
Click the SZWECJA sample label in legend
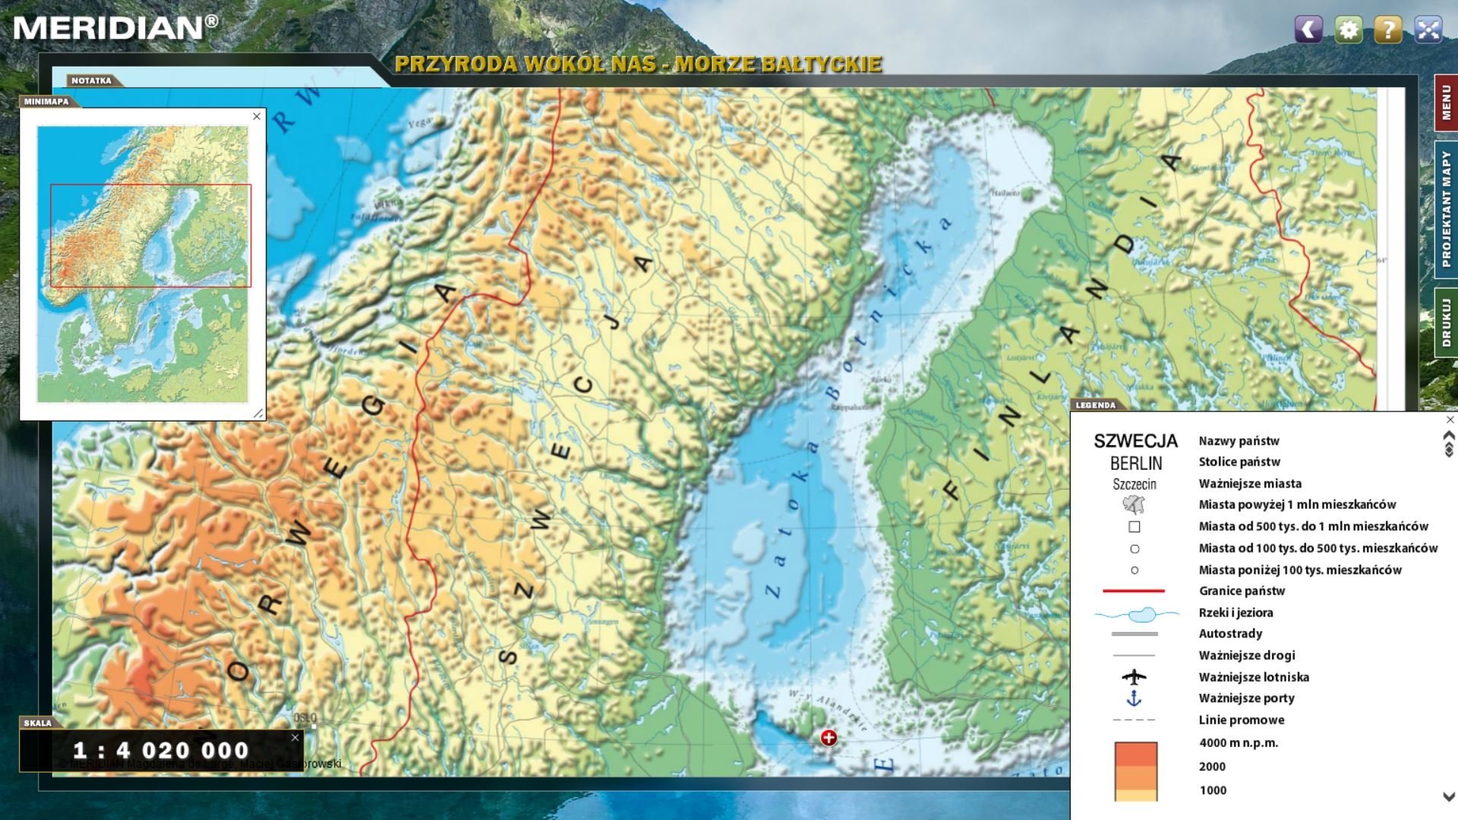click(1135, 441)
